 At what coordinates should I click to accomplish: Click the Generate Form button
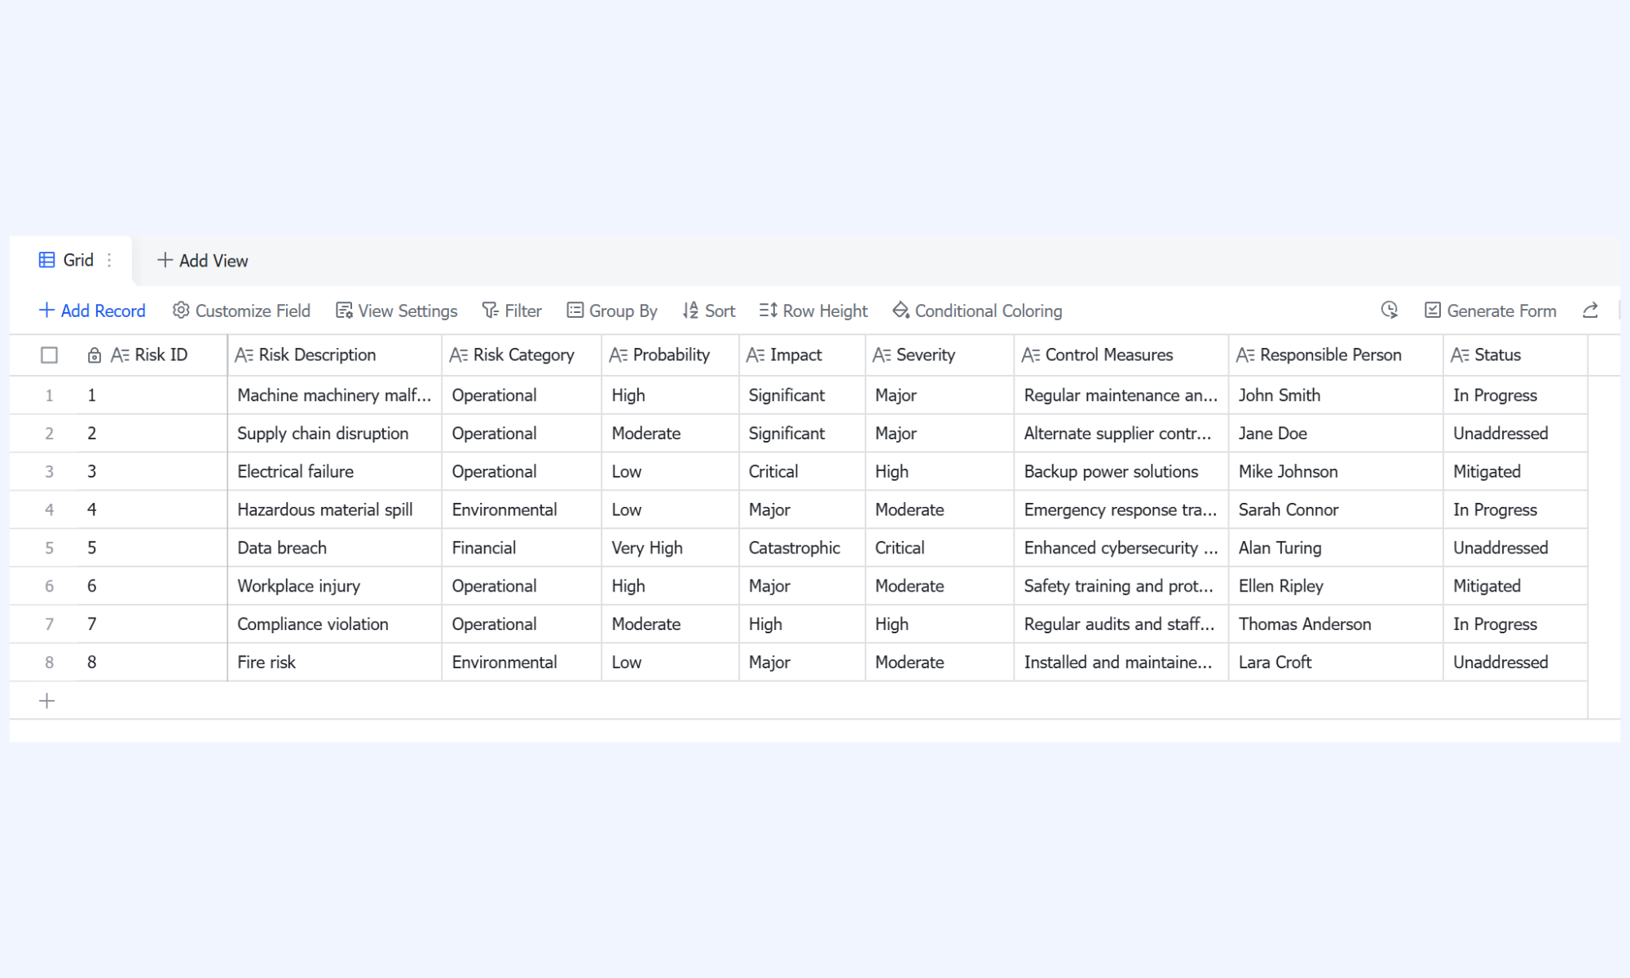pyautogui.click(x=1491, y=311)
